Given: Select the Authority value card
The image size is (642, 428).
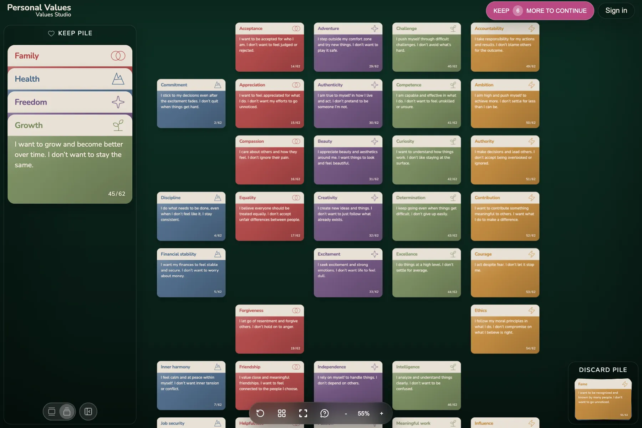Looking at the screenshot, I should click(x=505, y=160).
